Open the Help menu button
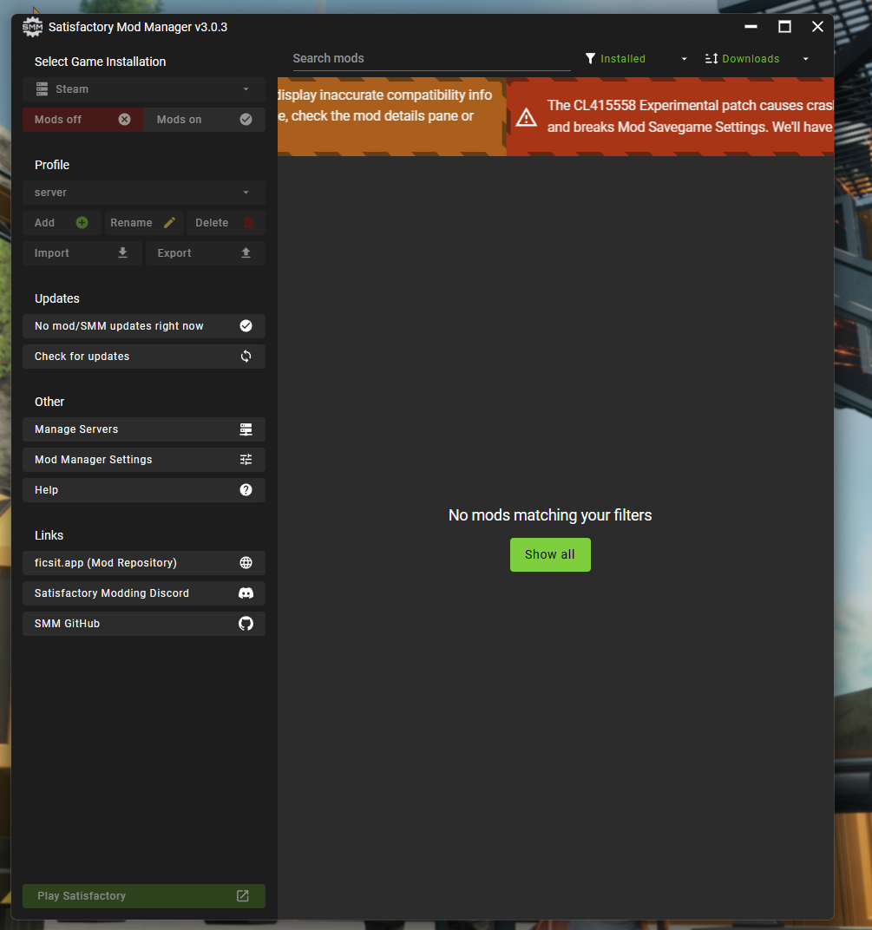This screenshot has height=930, width=872. (x=143, y=489)
